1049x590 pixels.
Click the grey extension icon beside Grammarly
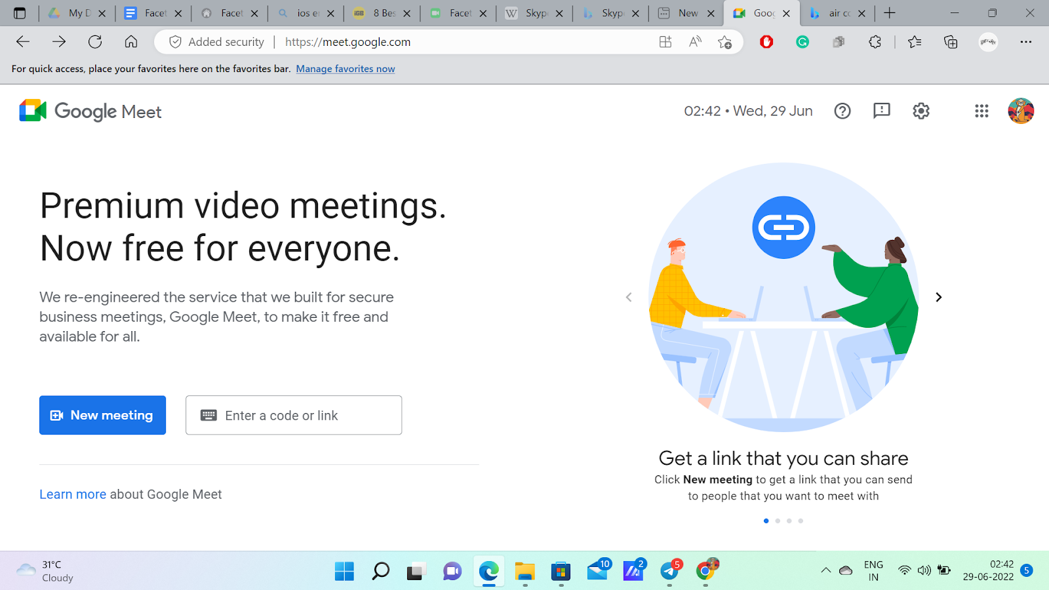(839, 42)
